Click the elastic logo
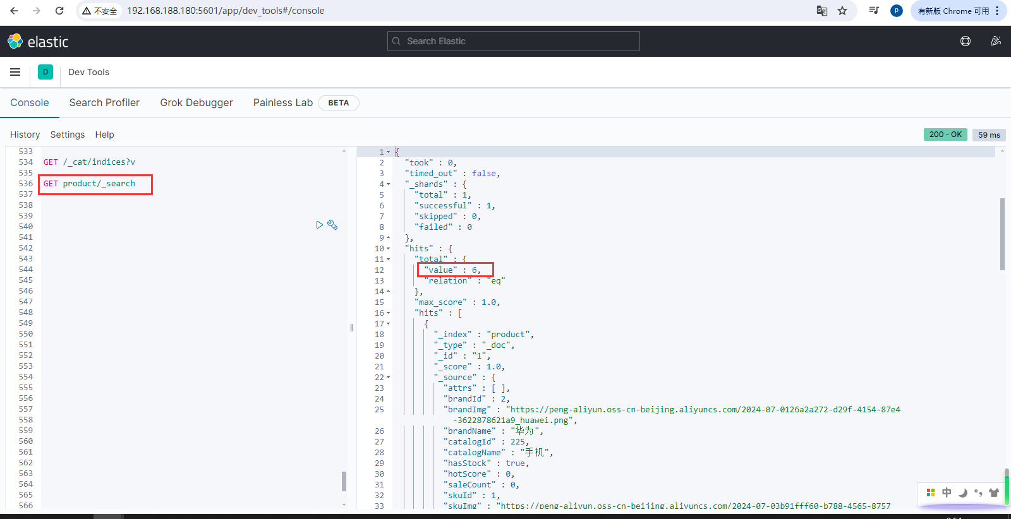This screenshot has height=519, width=1011. (38, 42)
